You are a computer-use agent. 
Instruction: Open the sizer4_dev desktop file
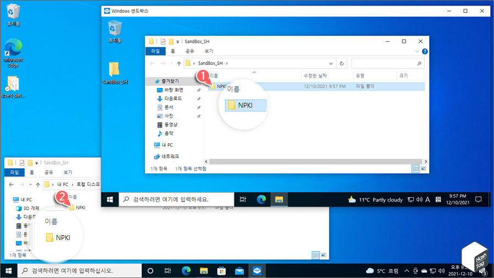[13, 87]
